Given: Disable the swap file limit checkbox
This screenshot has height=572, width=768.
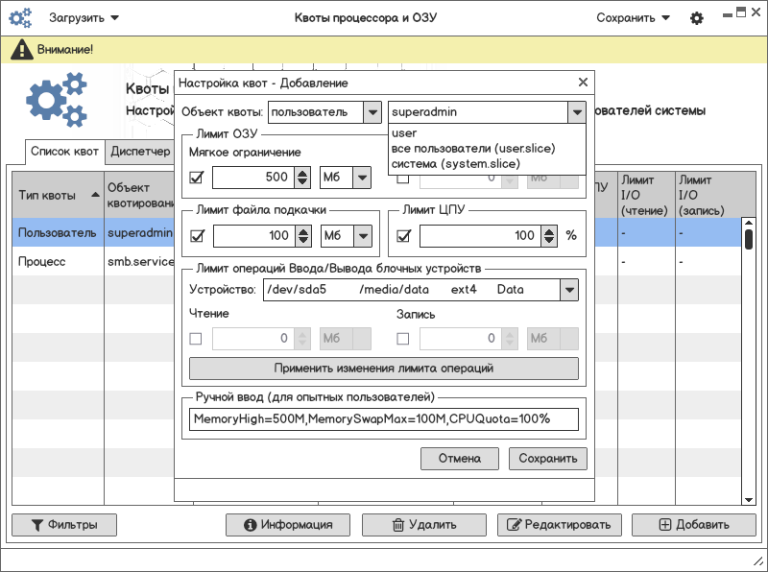Looking at the screenshot, I should (x=198, y=236).
